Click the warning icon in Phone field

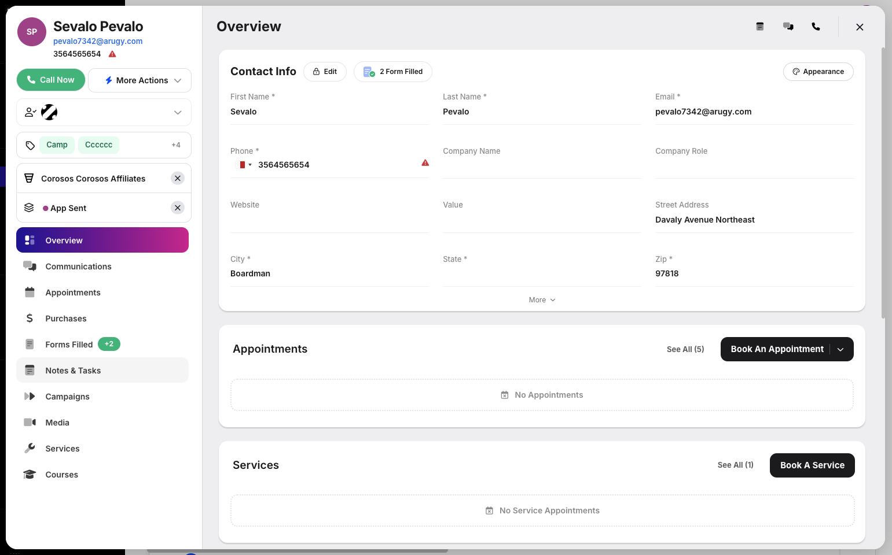coord(425,163)
